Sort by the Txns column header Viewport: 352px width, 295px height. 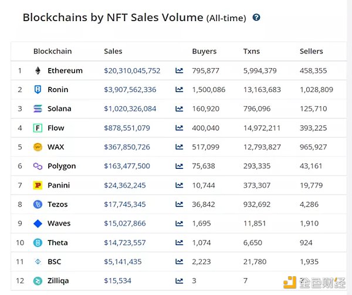pyautogui.click(x=251, y=52)
